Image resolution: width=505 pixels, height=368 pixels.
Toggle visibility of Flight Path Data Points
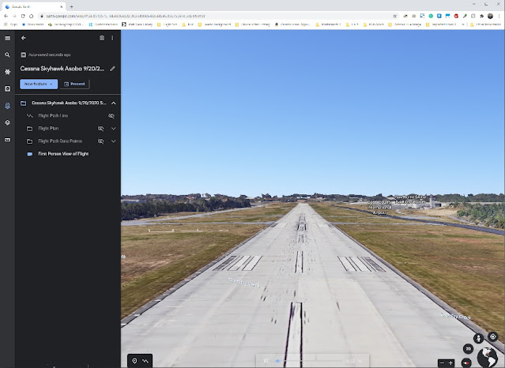[x=101, y=141]
